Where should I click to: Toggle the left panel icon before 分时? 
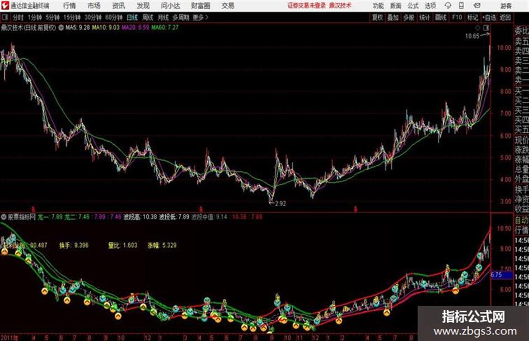5,17
